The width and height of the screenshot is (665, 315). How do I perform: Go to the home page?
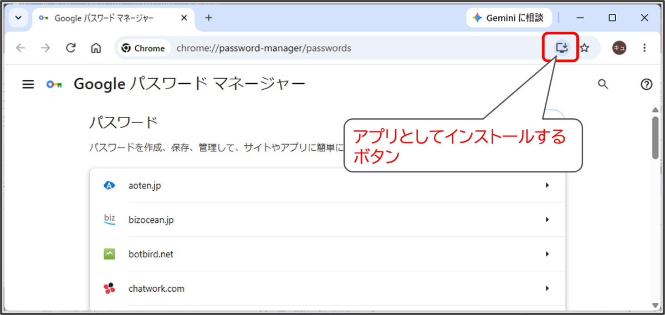pos(95,48)
